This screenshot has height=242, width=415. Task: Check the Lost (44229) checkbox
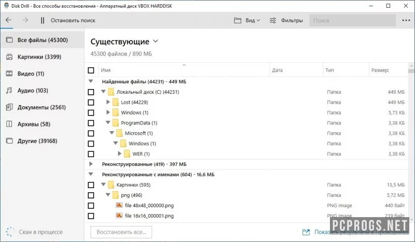(91, 103)
